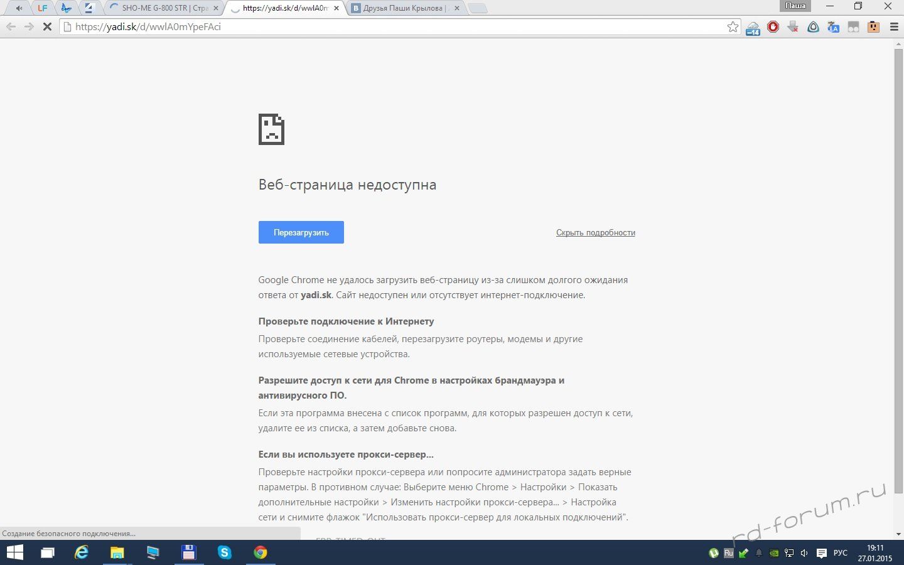Go forward with the forward arrow
Image resolution: width=904 pixels, height=565 pixels.
tap(29, 27)
